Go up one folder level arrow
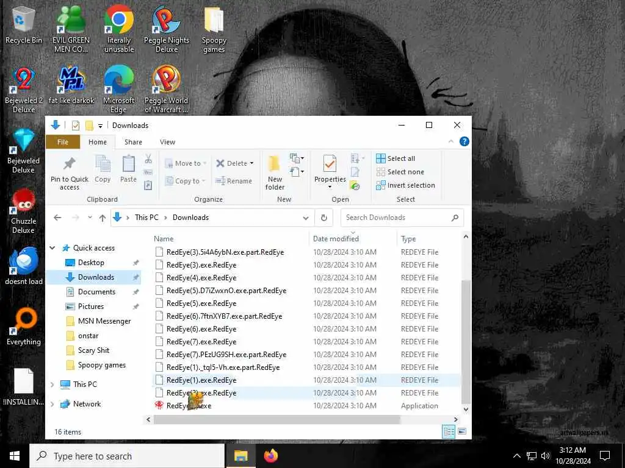625x468 pixels. pyautogui.click(x=103, y=218)
